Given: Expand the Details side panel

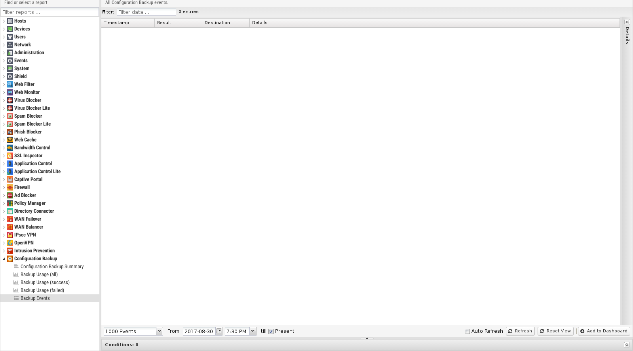Looking at the screenshot, I should pyautogui.click(x=627, y=22).
